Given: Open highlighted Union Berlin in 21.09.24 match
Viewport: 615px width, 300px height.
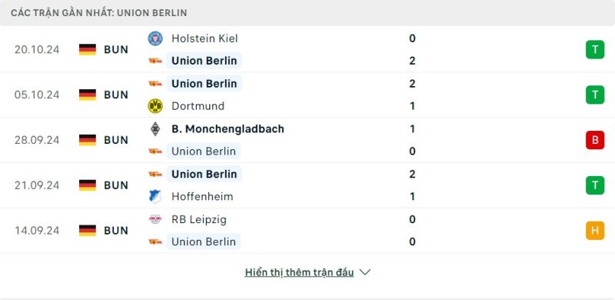Looking at the screenshot, I should coord(204,174).
